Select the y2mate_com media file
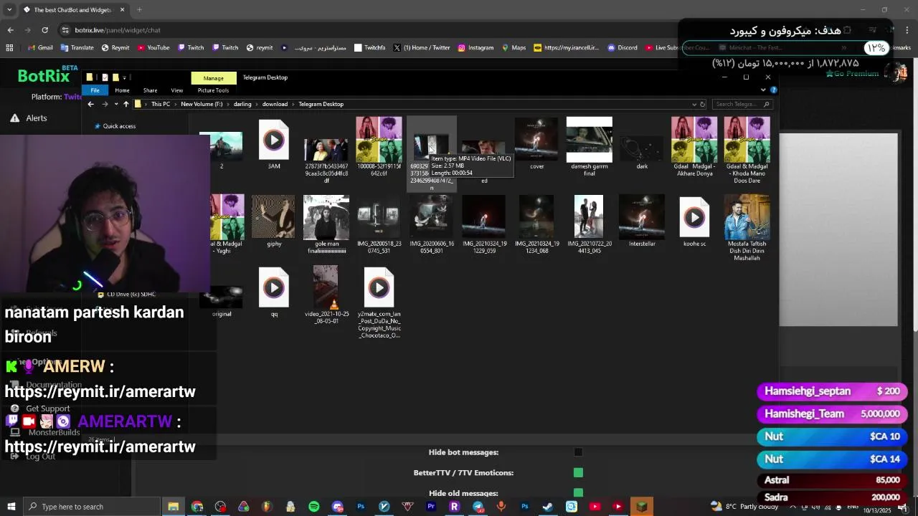918x516 pixels. 379,302
